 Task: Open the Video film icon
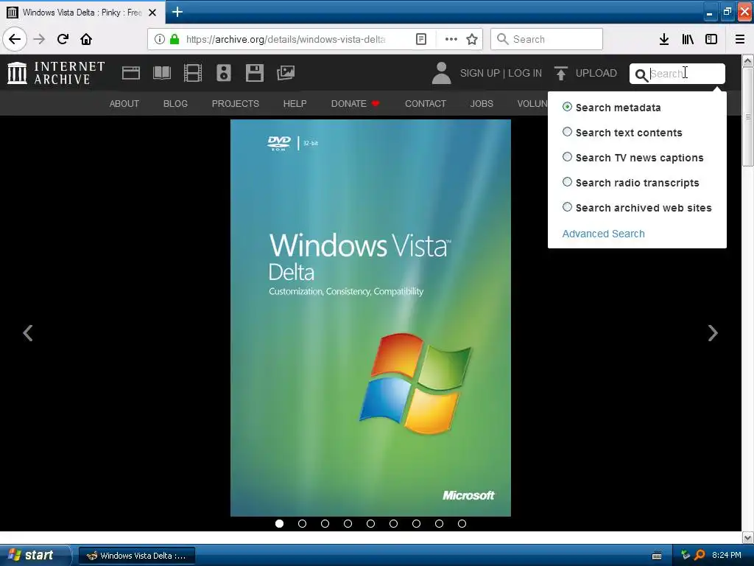click(193, 73)
